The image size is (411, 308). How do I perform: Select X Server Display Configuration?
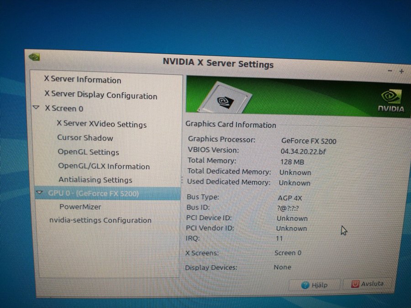point(100,96)
